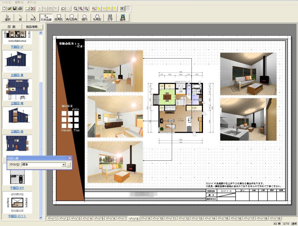Image resolution: width=298 pixels, height=226 pixels.
Task: Open the スタイル dropdown arrow
Action: pos(64,164)
